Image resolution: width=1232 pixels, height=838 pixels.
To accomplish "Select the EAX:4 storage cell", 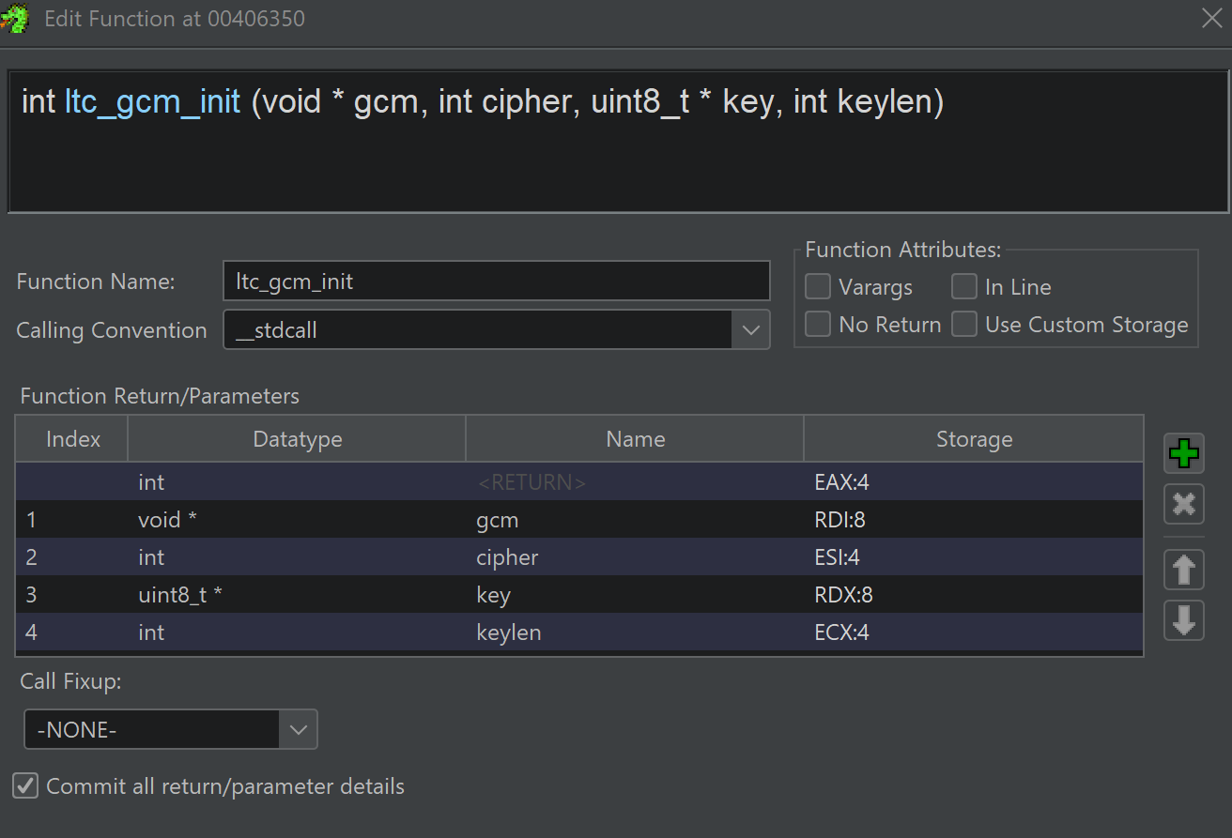I will point(974,482).
